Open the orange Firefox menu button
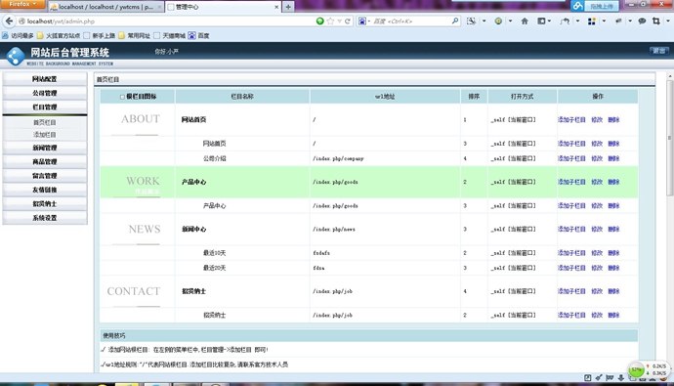674x386 pixels. (22, 4)
